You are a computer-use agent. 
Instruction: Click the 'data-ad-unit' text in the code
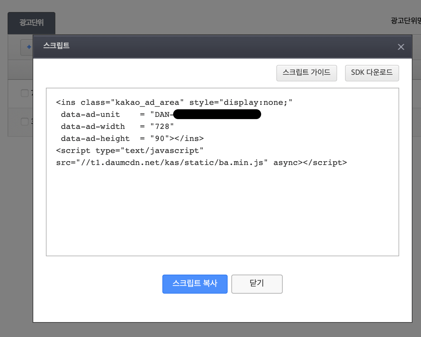90,114
